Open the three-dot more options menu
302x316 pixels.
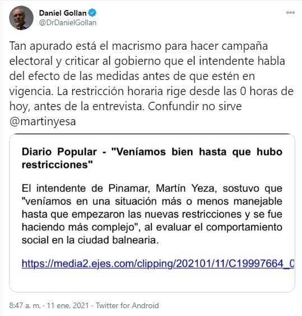point(290,12)
